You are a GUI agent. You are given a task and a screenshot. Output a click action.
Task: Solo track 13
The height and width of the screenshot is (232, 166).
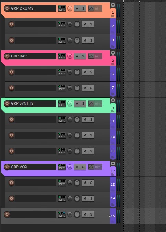click(x=91, y=183)
